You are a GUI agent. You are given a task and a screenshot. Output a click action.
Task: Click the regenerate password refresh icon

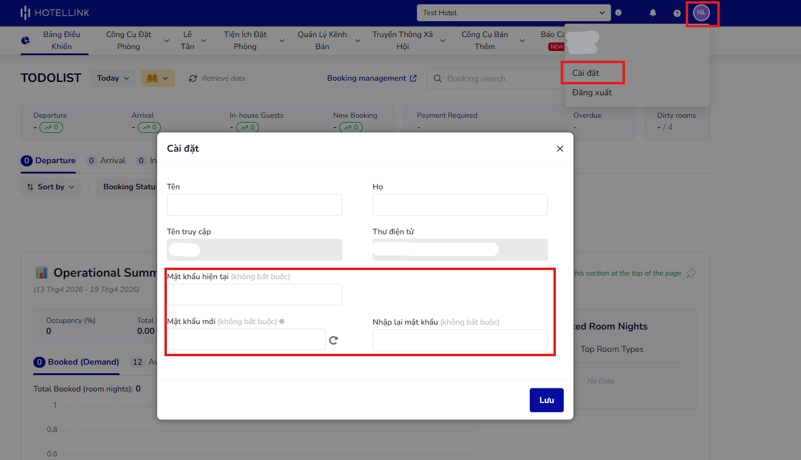point(333,340)
